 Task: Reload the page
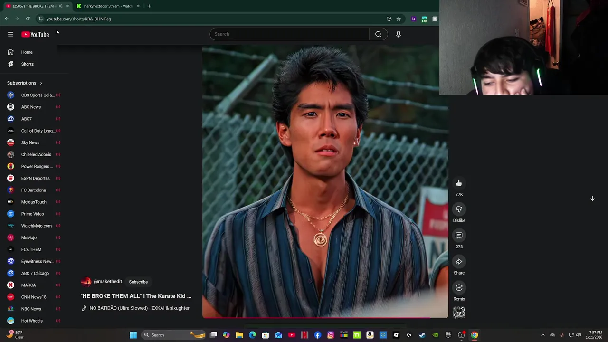click(28, 19)
